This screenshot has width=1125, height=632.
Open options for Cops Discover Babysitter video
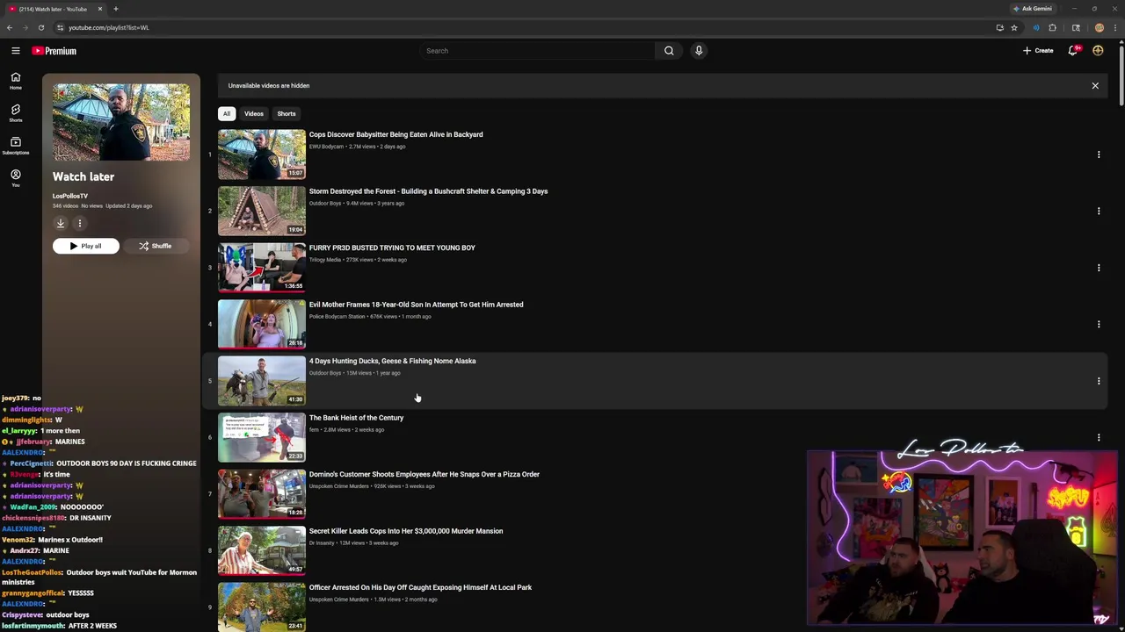[x=1099, y=154]
